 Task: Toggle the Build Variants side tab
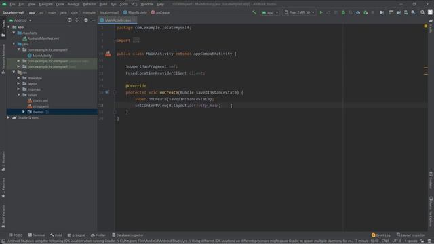pyautogui.click(x=3, y=216)
